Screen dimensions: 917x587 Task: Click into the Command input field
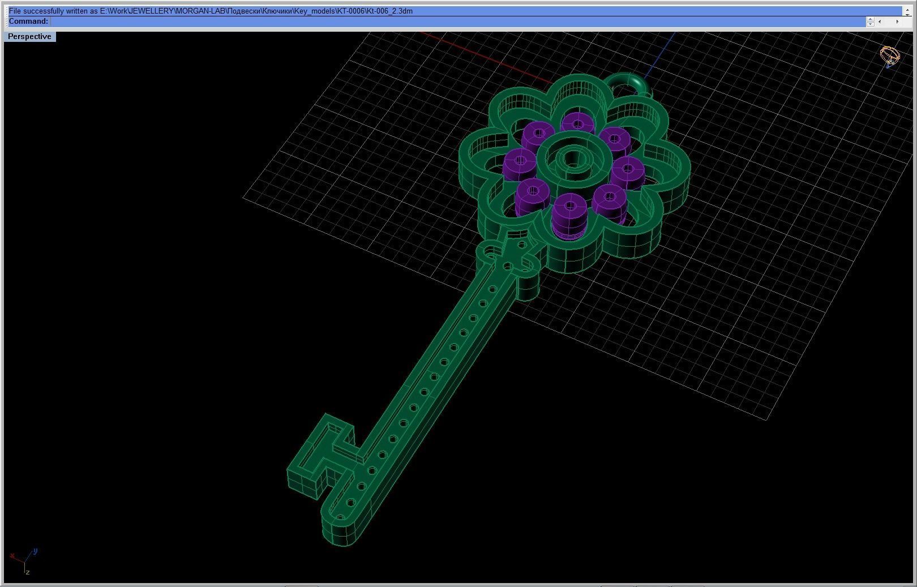(459, 22)
